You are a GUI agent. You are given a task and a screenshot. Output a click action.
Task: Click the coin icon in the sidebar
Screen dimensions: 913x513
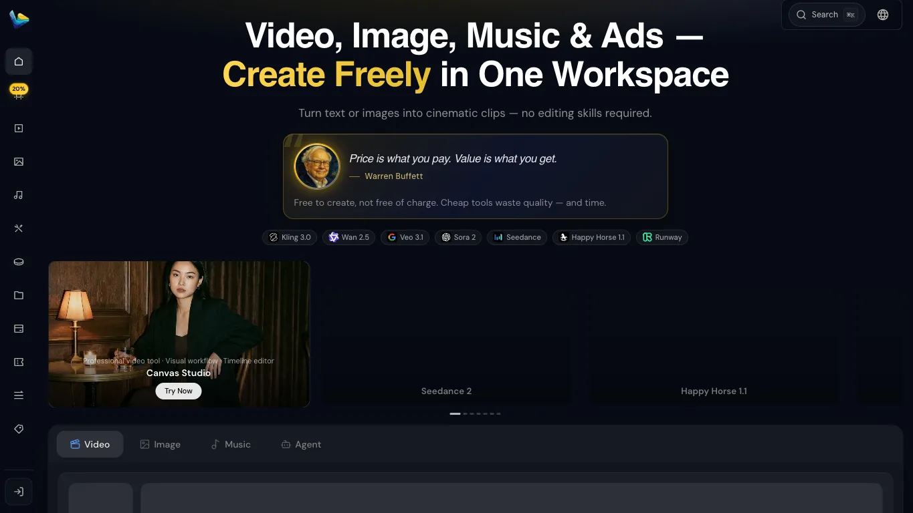[x=19, y=262]
